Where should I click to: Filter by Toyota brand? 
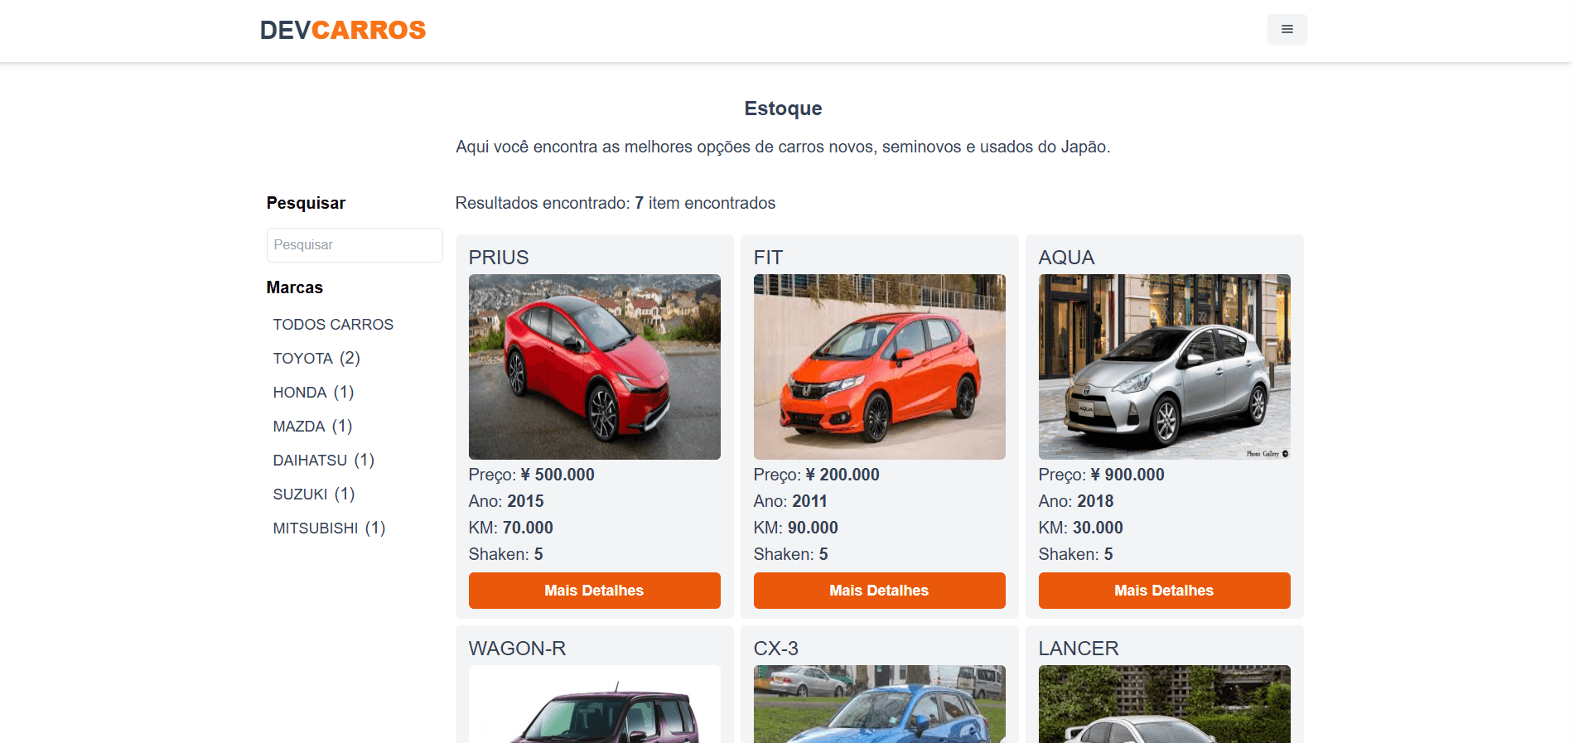[316, 359]
